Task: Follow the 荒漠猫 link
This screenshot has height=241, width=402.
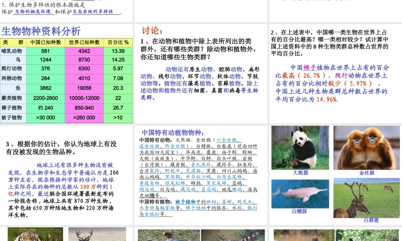Action: click(x=193, y=171)
